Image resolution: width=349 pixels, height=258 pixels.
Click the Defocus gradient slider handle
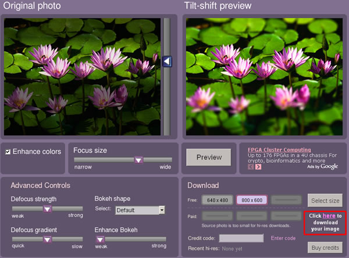pos(48,239)
